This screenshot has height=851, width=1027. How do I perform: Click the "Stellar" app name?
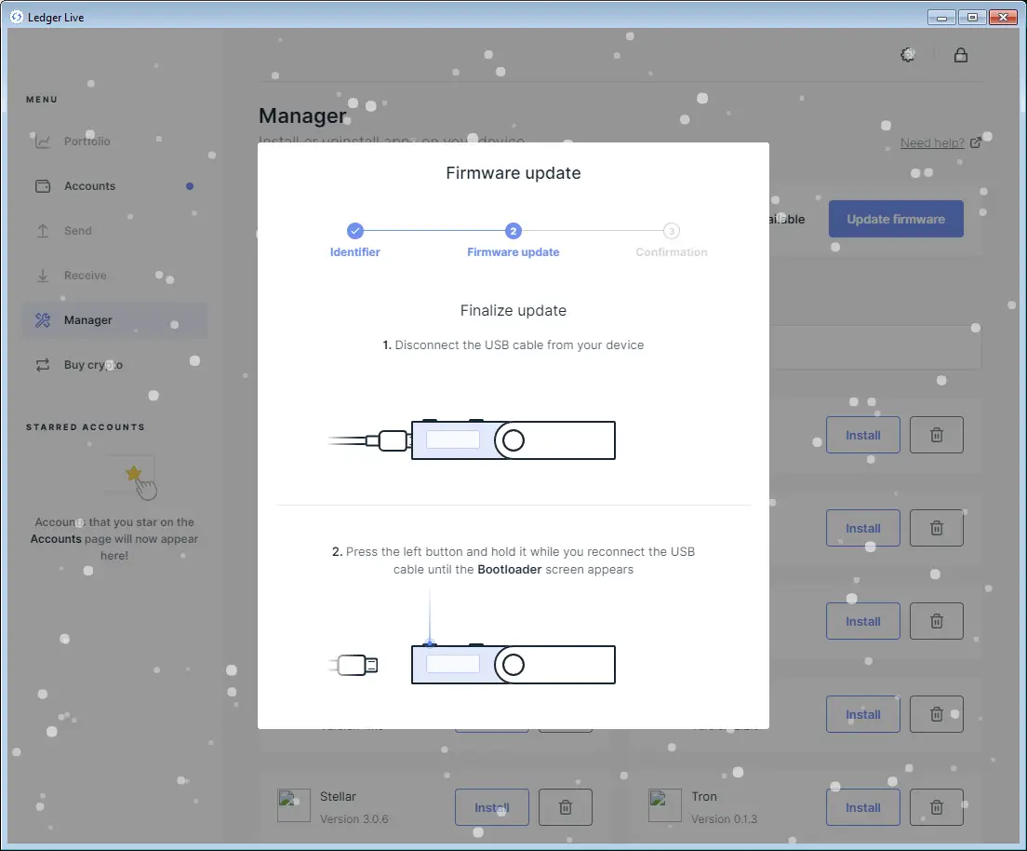(338, 797)
